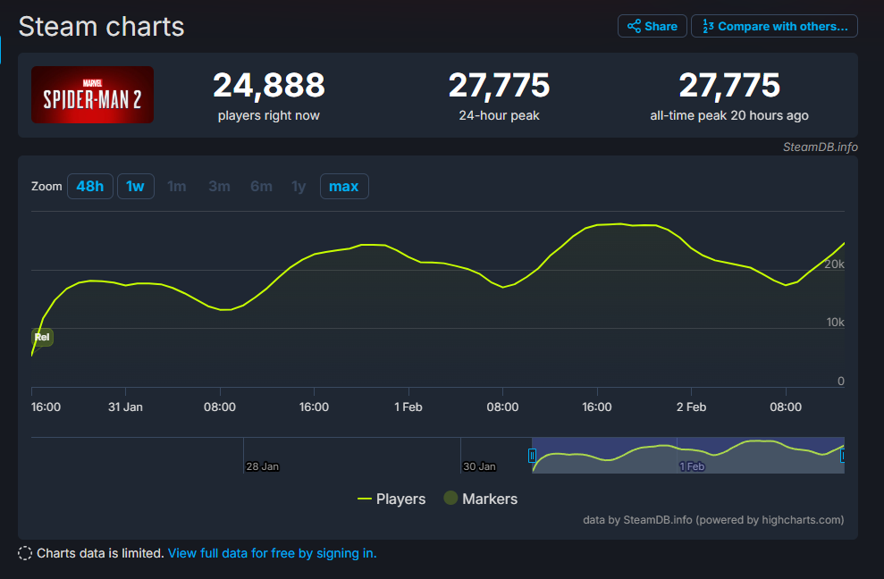This screenshot has height=579, width=884.
Task: Follow the 'View full data for free' link
Action: (x=273, y=553)
